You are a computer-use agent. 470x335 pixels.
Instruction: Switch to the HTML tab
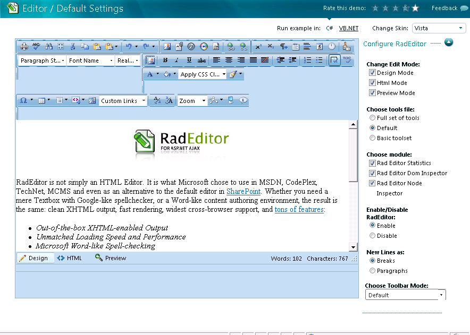pos(70,258)
